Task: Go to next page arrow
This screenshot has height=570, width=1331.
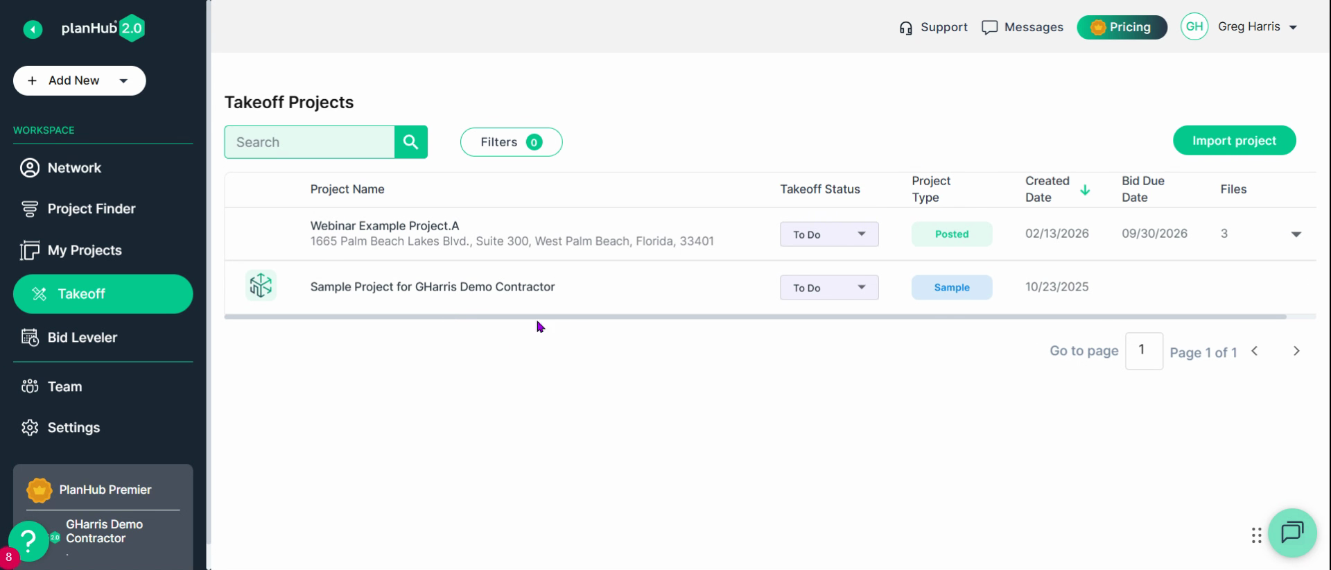Action: [x=1296, y=352]
